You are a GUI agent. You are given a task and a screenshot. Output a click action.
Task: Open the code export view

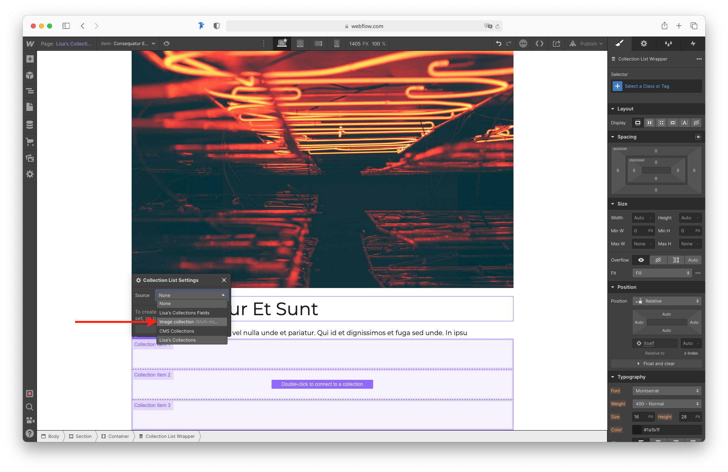(539, 43)
